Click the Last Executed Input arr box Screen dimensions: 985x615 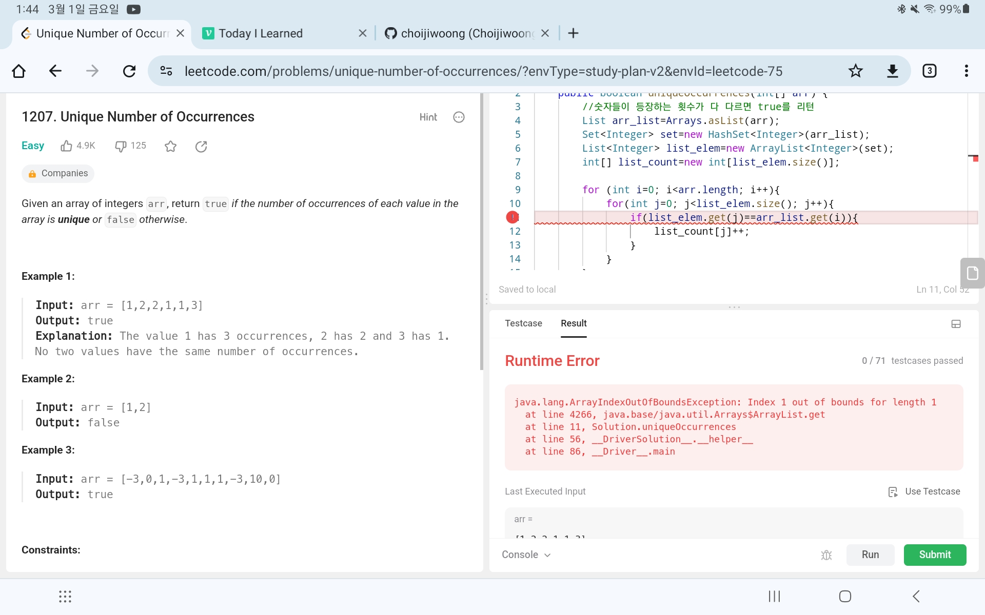click(734, 523)
